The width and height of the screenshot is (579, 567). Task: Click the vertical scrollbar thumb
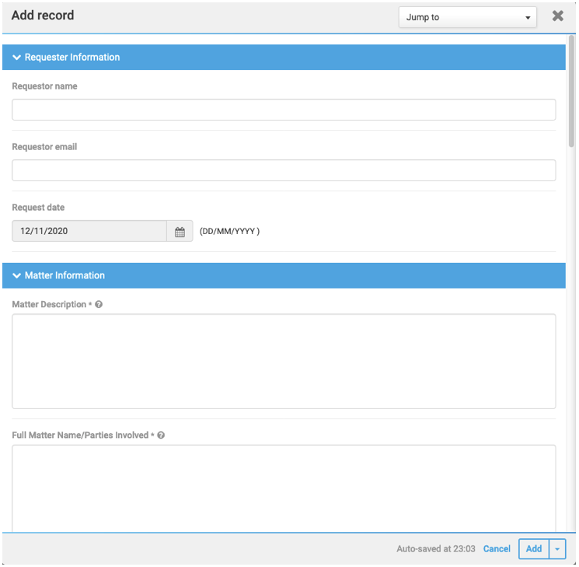(571, 91)
